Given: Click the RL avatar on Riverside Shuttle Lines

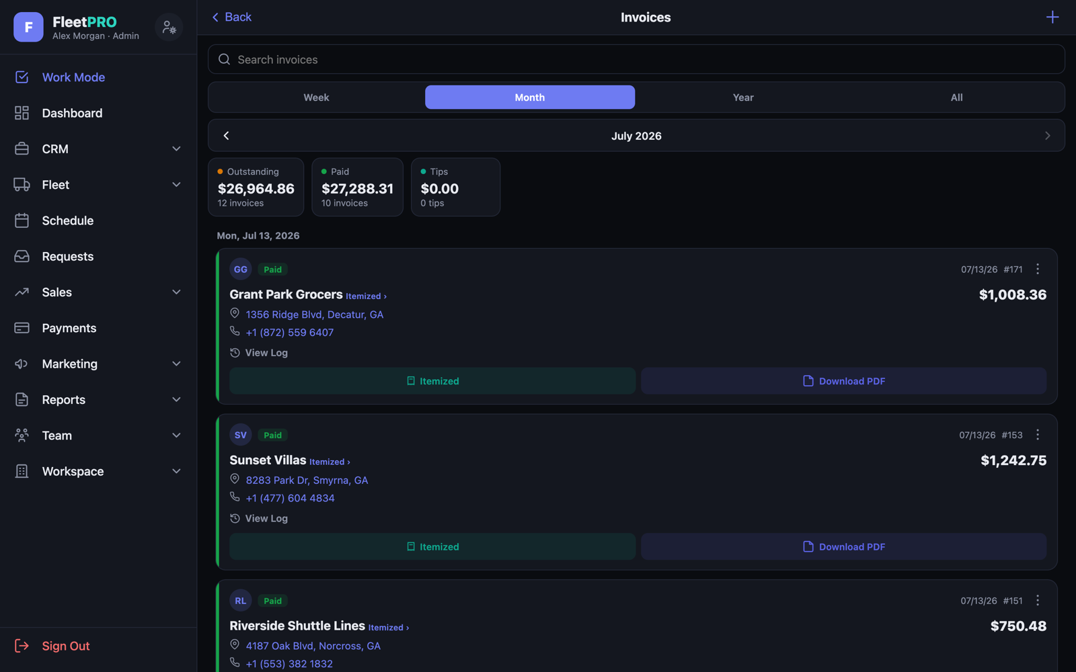Looking at the screenshot, I should click(241, 601).
